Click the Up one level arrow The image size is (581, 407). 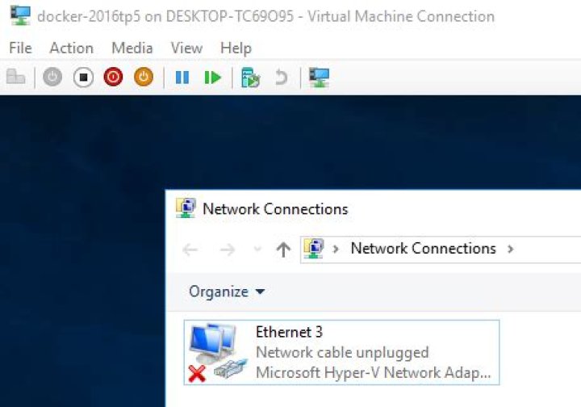point(283,250)
